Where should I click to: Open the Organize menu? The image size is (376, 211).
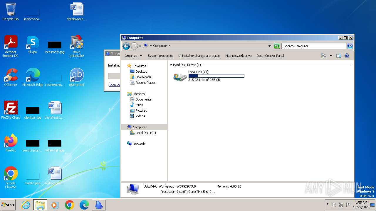[133, 56]
